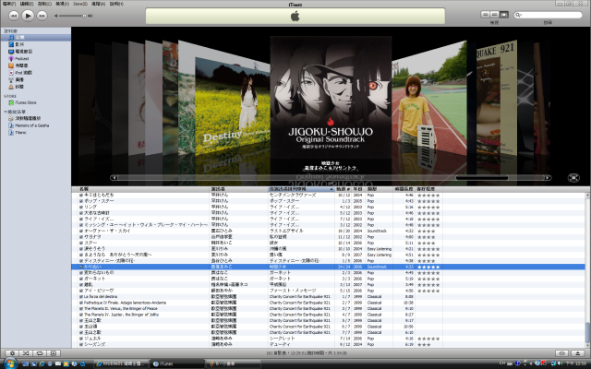The image size is (591, 369).
Task: Adjust the volume slider knob
Action: 84,16
